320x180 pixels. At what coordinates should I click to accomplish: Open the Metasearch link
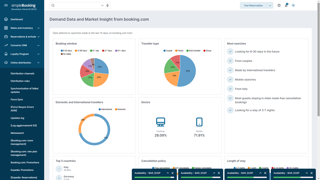pyautogui.click(x=17, y=133)
